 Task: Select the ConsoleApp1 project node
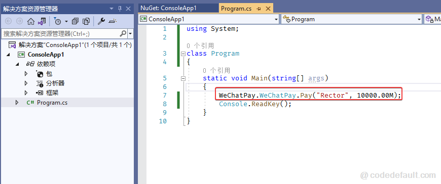pyautogui.click(x=46, y=55)
